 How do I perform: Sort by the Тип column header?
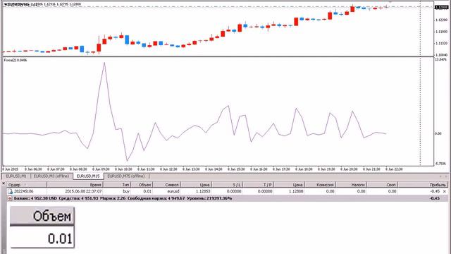click(x=117, y=185)
